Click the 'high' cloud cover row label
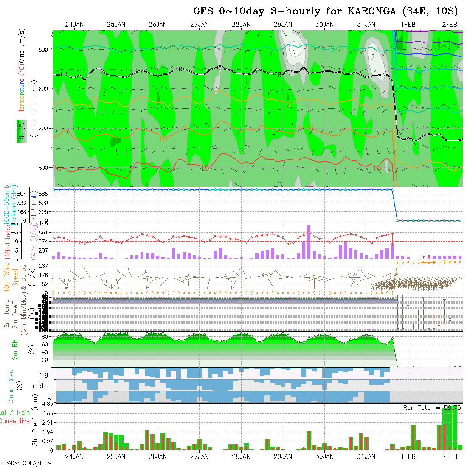This screenshot has width=467, height=467. [45, 374]
